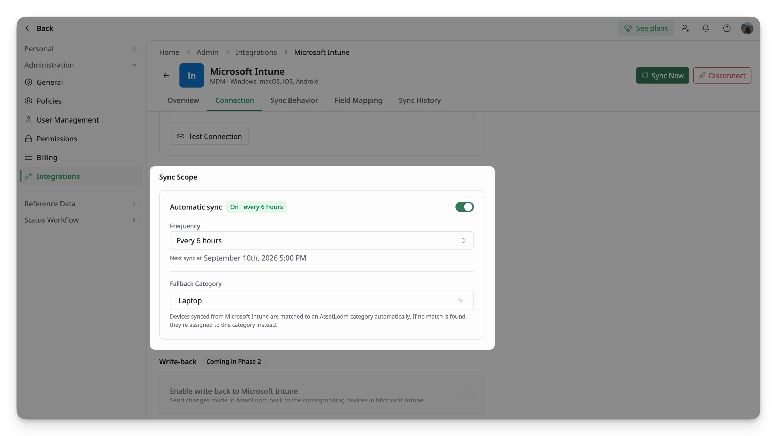The width and height of the screenshot is (777, 436).
Task: Open the Sync History tab
Action: [x=420, y=100]
